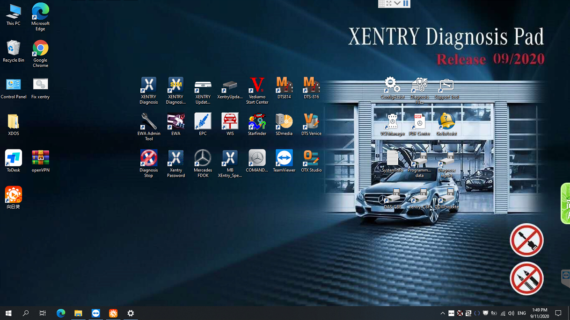The width and height of the screenshot is (570, 320).
Task: Open taskbar Search
Action: coord(26,313)
